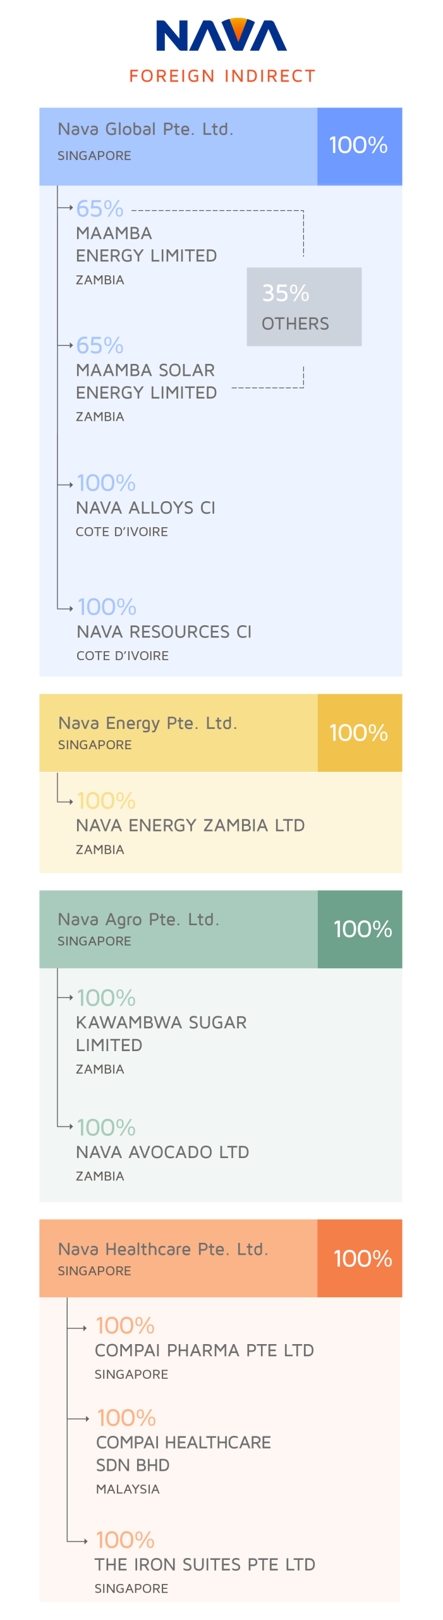Click the arrow next to Nava Alloys CI

tap(66, 485)
